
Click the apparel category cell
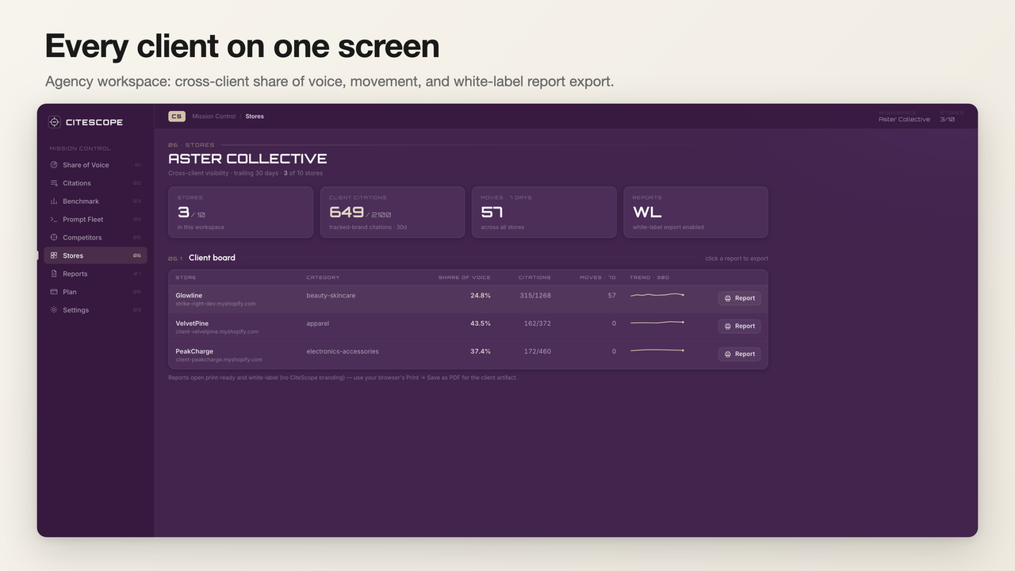click(318, 324)
